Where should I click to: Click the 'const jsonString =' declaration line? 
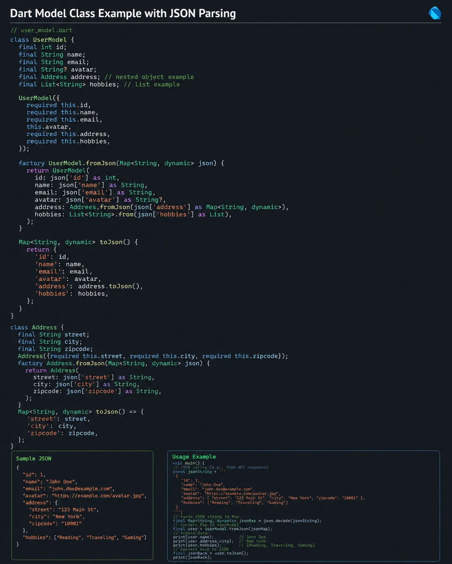(199, 471)
